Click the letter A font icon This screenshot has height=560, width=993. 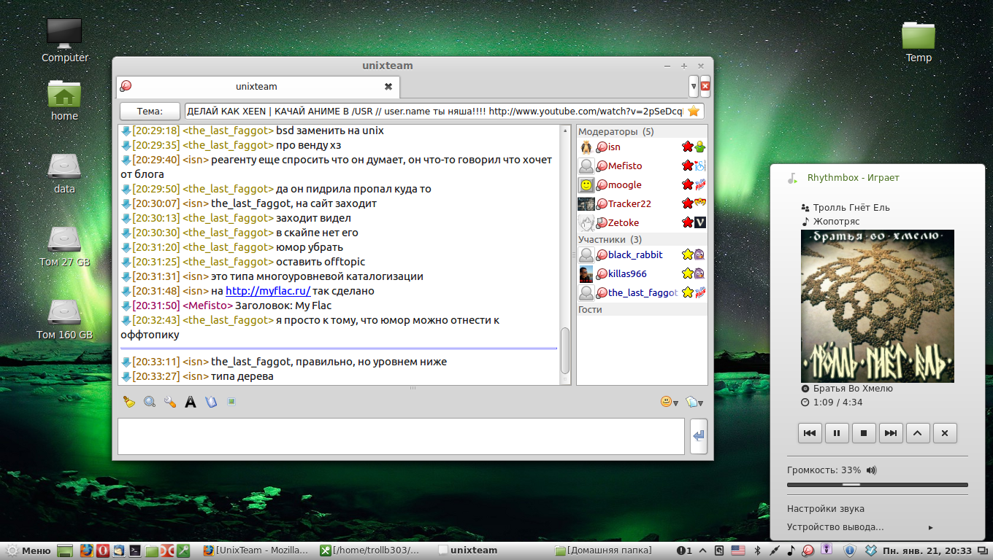pos(191,402)
